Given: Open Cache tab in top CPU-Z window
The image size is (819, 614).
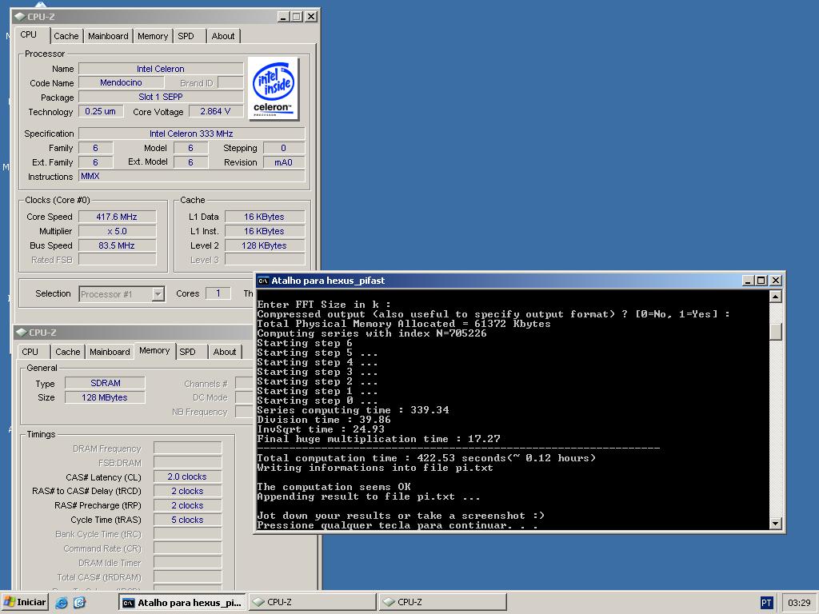Looking at the screenshot, I should coord(66,36).
